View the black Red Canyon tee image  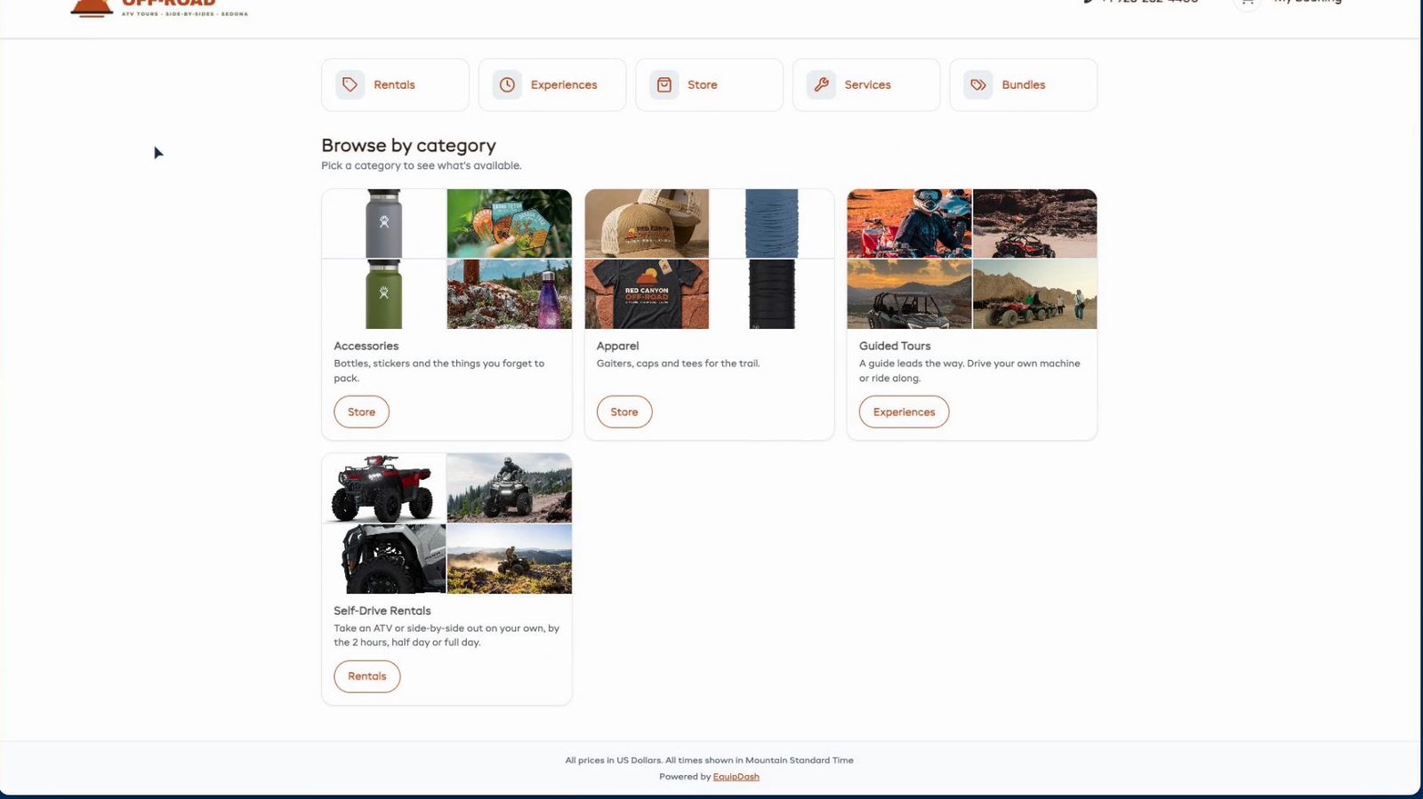pyautogui.click(x=647, y=294)
